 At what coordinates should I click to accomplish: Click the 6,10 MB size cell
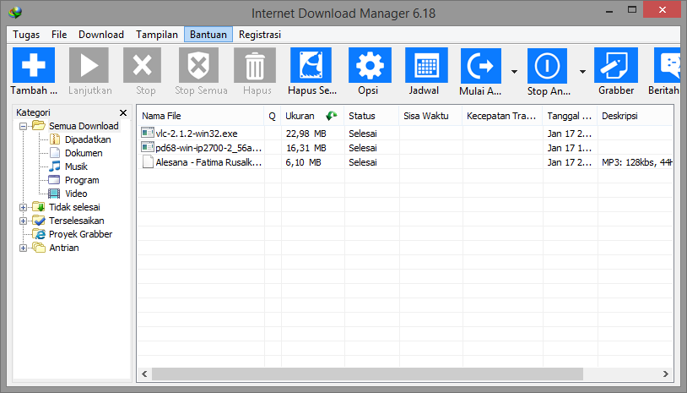pyautogui.click(x=303, y=162)
